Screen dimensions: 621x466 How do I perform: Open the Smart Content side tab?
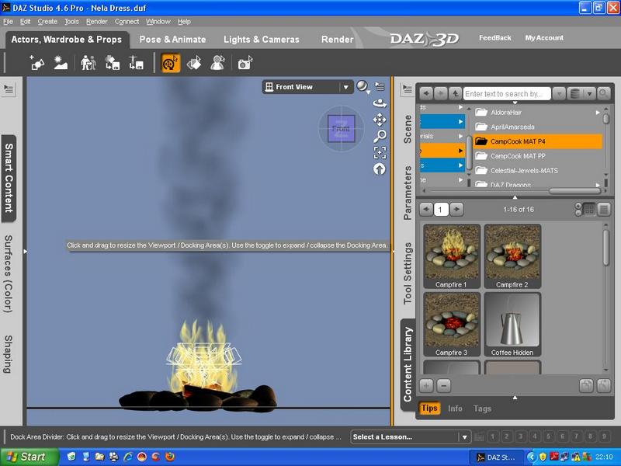tap(9, 178)
